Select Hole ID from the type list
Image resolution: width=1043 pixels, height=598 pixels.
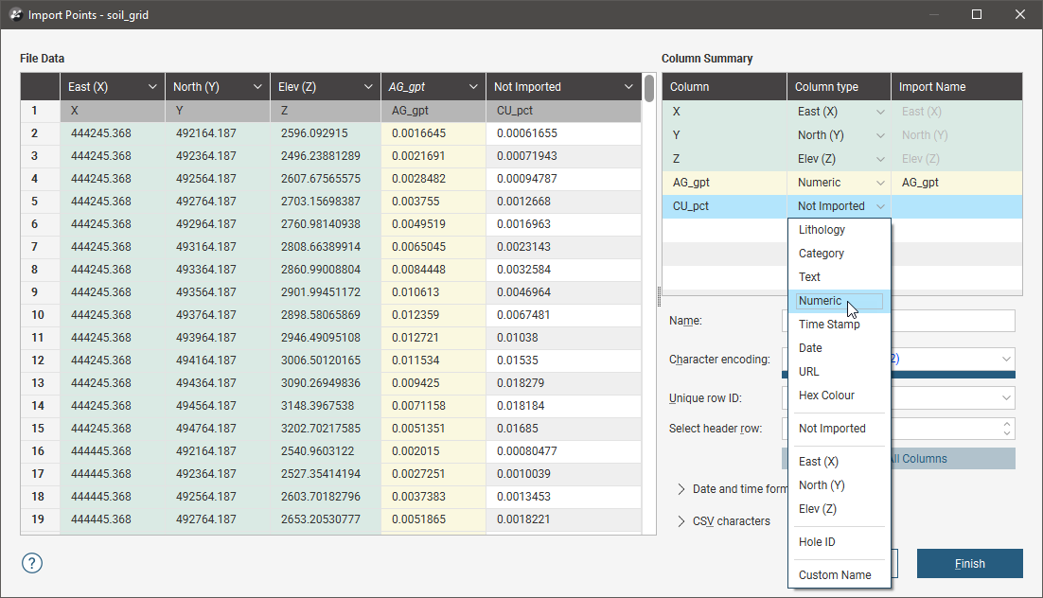pyautogui.click(x=817, y=542)
